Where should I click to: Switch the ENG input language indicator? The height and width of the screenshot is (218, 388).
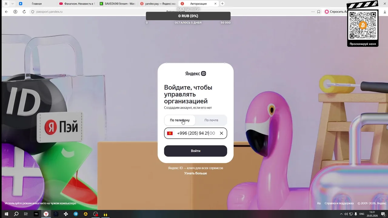tap(362, 214)
